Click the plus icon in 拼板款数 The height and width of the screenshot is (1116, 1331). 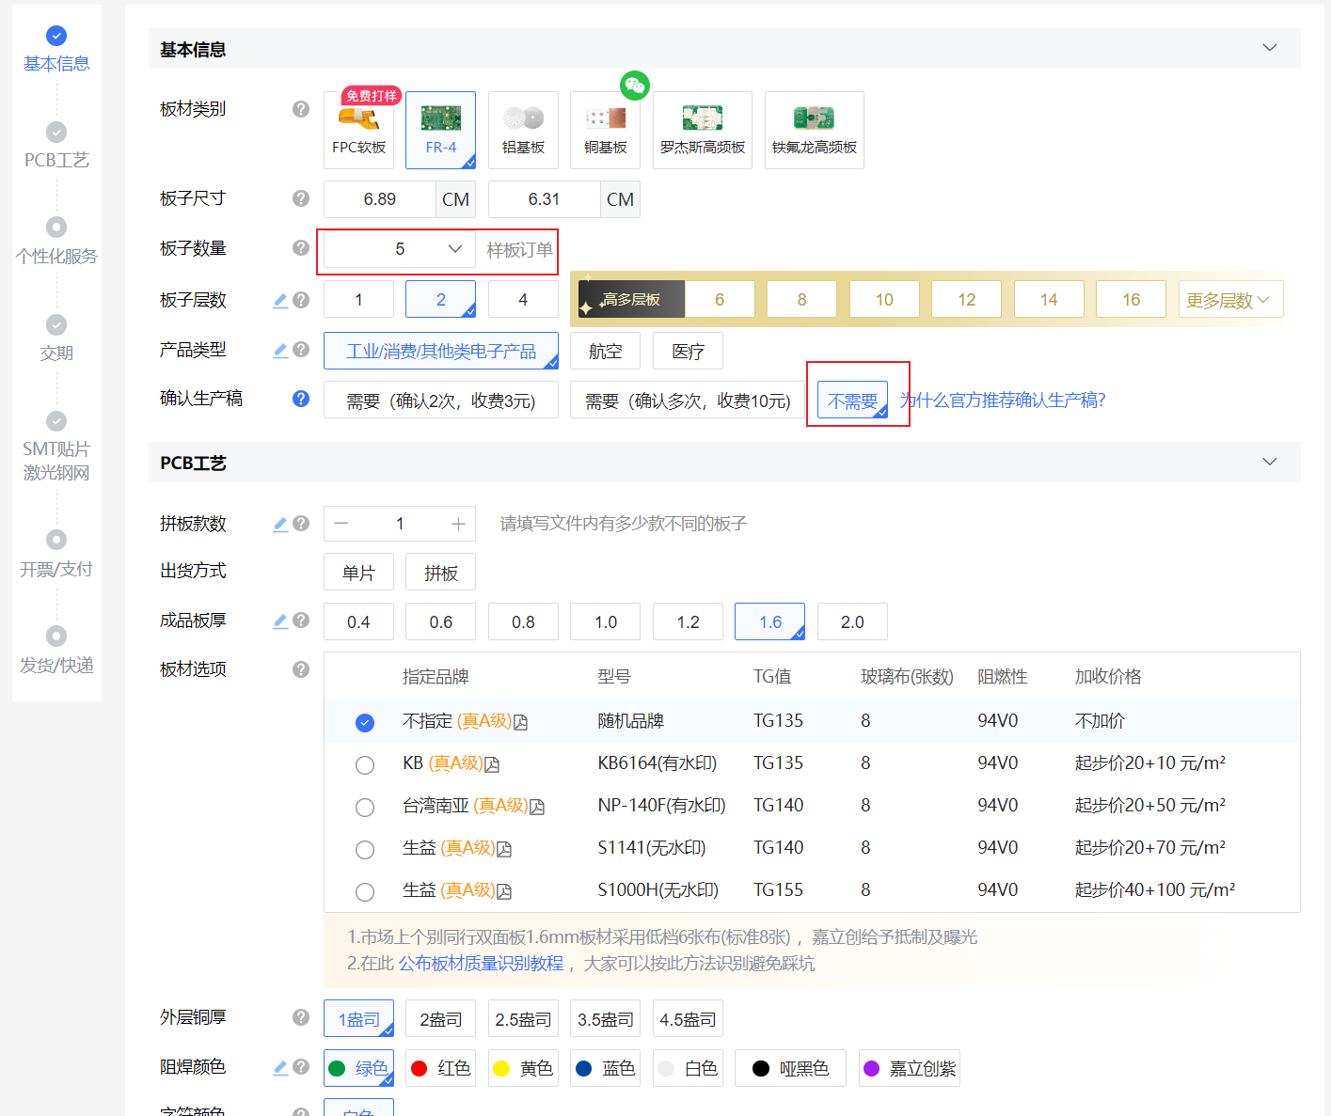[458, 524]
